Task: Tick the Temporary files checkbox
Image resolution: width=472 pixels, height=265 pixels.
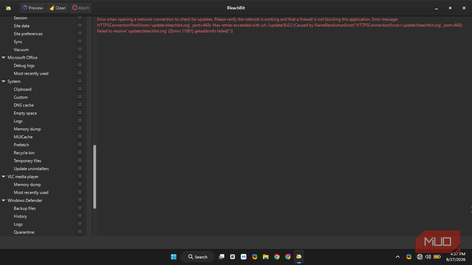Action: (80, 161)
